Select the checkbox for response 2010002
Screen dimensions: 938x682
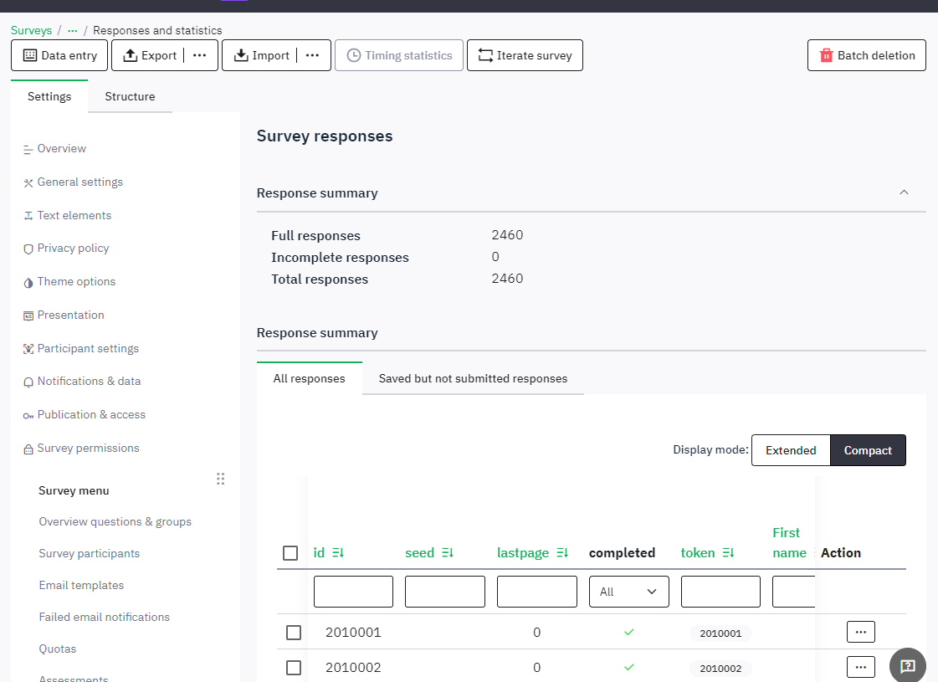pyautogui.click(x=294, y=668)
